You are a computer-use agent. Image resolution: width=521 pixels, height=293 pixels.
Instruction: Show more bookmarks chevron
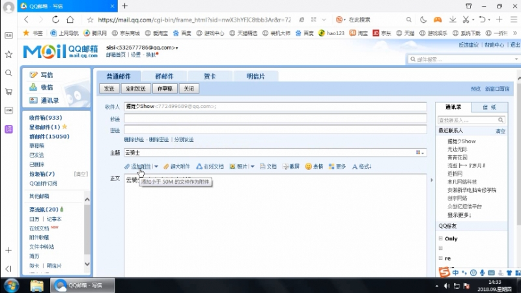[x=515, y=33]
